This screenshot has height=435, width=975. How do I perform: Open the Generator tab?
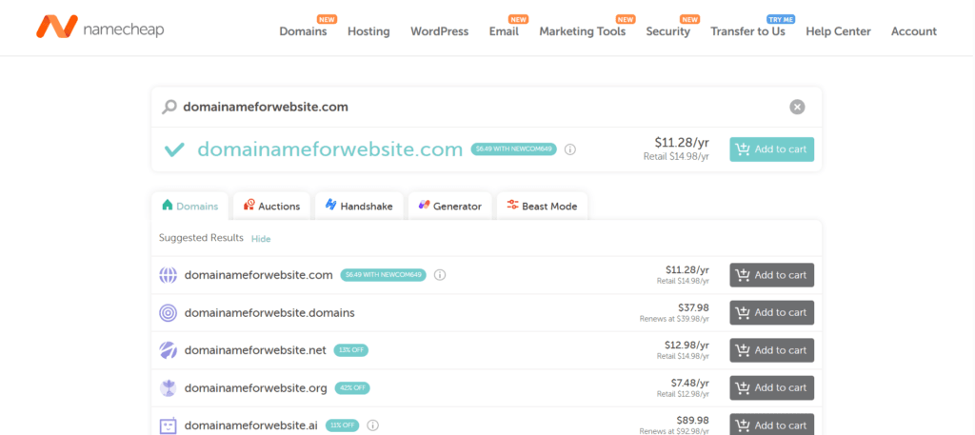(x=449, y=207)
